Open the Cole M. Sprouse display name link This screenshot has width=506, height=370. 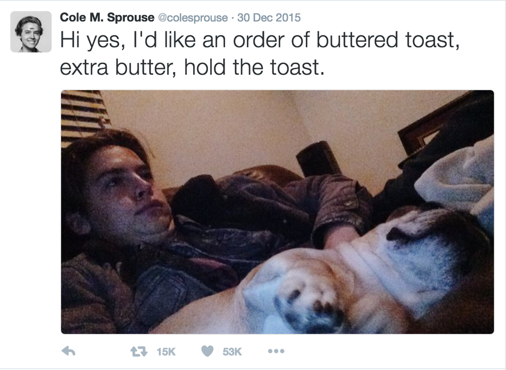(x=107, y=18)
